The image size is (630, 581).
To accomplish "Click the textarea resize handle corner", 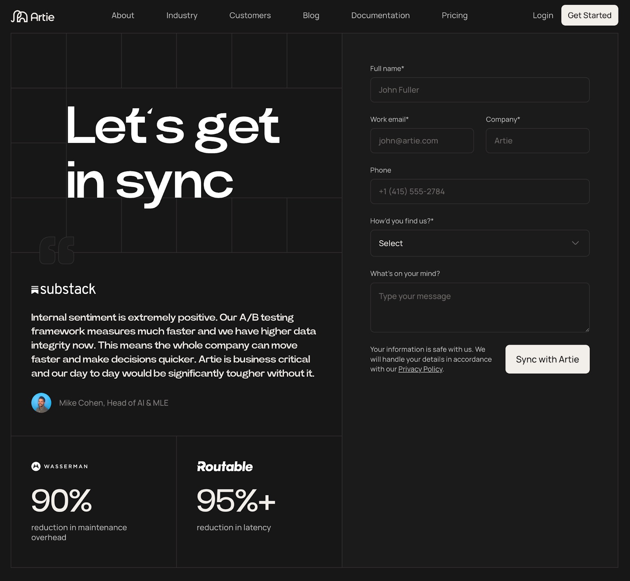I will click(587, 330).
